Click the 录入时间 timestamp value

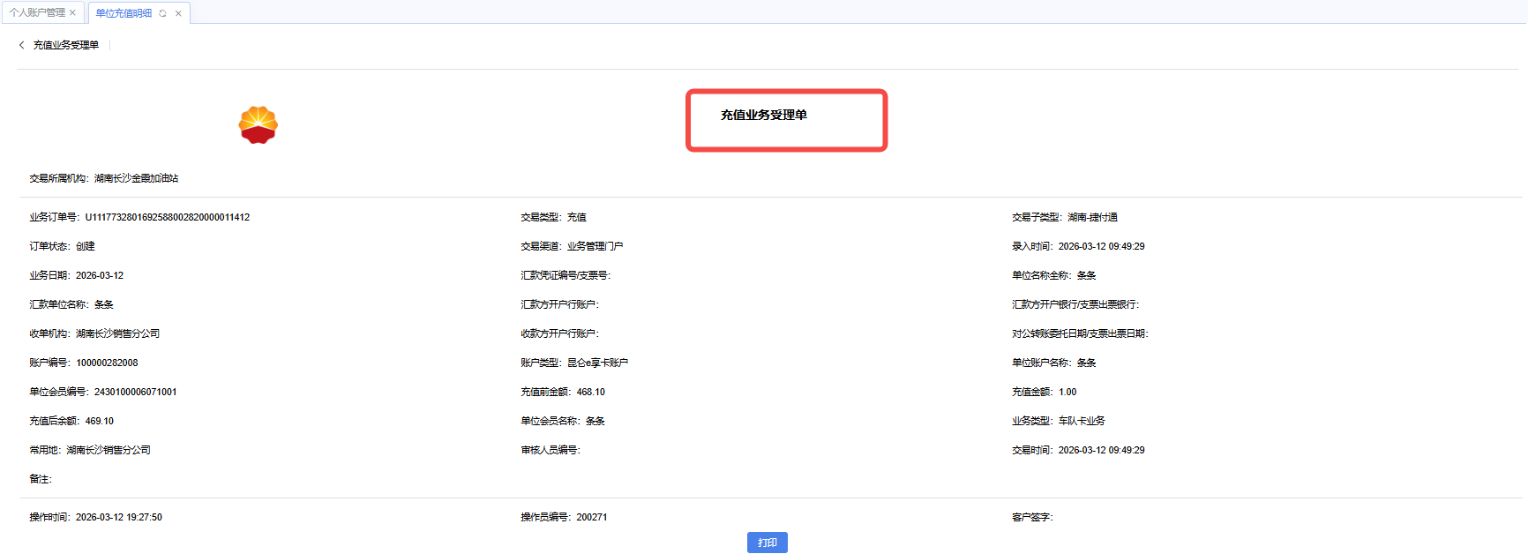pyautogui.click(x=1101, y=246)
